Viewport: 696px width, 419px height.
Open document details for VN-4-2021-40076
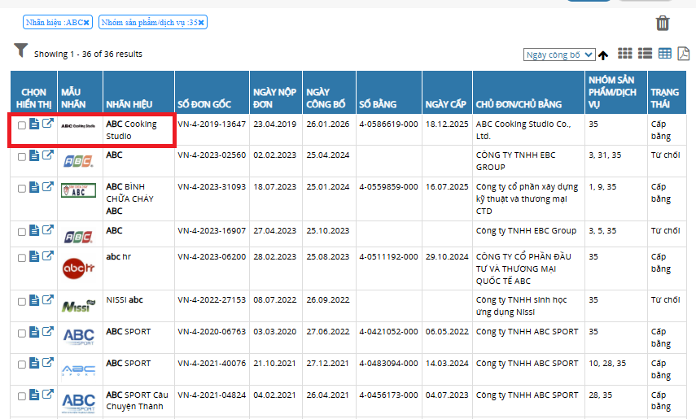34,363
